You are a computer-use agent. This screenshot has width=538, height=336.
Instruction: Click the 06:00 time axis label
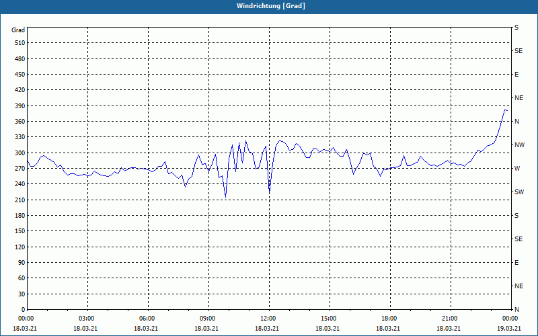[x=148, y=319]
